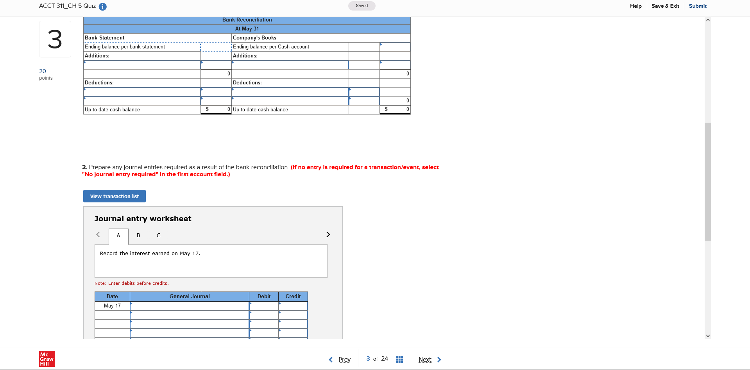
Task: Select Save & Exit
Action: [665, 6]
